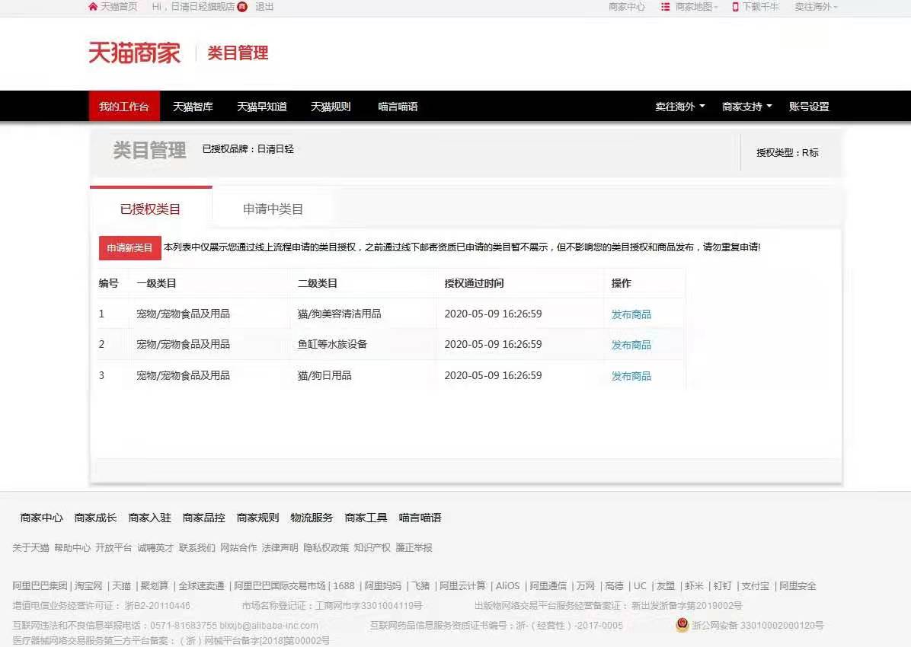
Task: Switch to the 申请中类目 tab
Action: (x=273, y=209)
